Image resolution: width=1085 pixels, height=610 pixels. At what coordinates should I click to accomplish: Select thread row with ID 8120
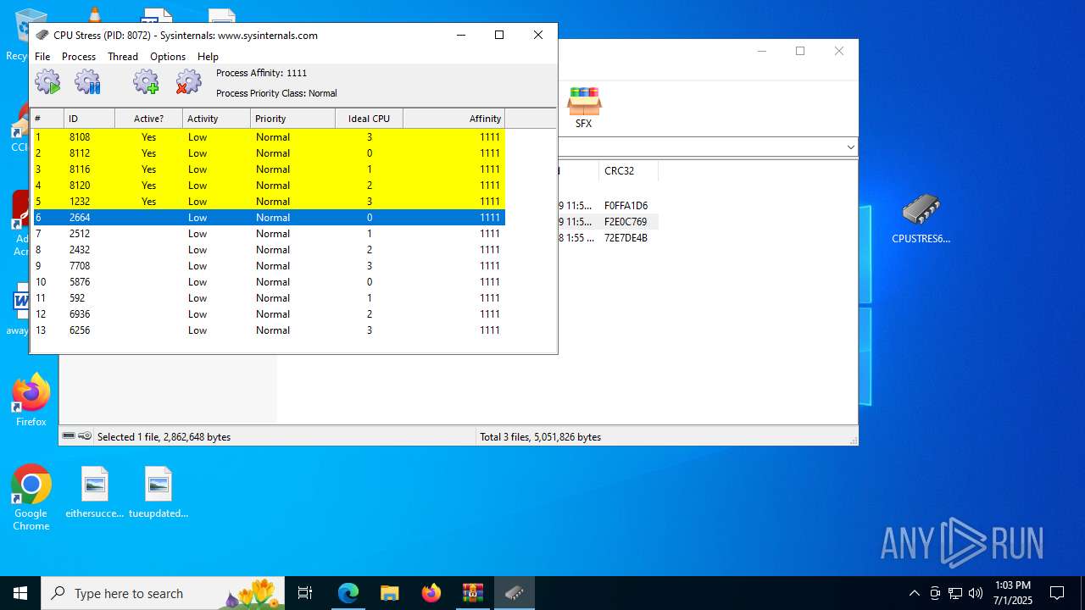(x=268, y=185)
